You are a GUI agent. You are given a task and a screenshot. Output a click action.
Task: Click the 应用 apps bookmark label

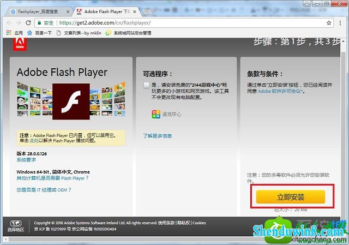19,33
